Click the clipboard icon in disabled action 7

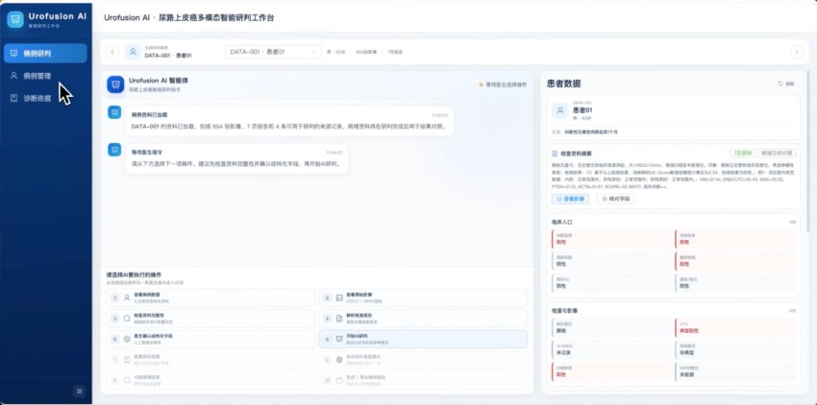[127, 360]
